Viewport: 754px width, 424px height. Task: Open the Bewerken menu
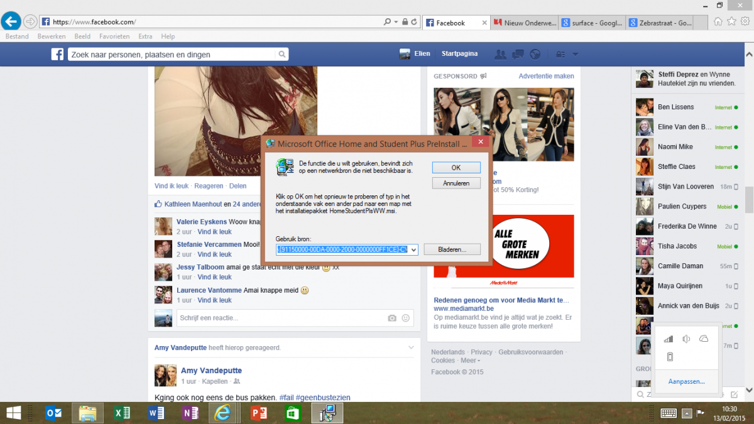pos(52,36)
